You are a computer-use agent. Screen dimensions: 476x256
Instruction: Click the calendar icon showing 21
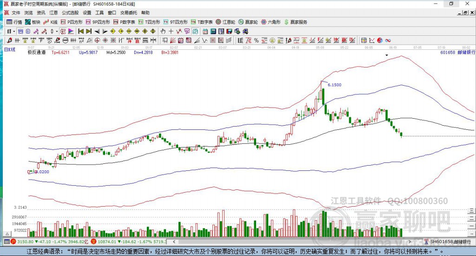(205, 31)
